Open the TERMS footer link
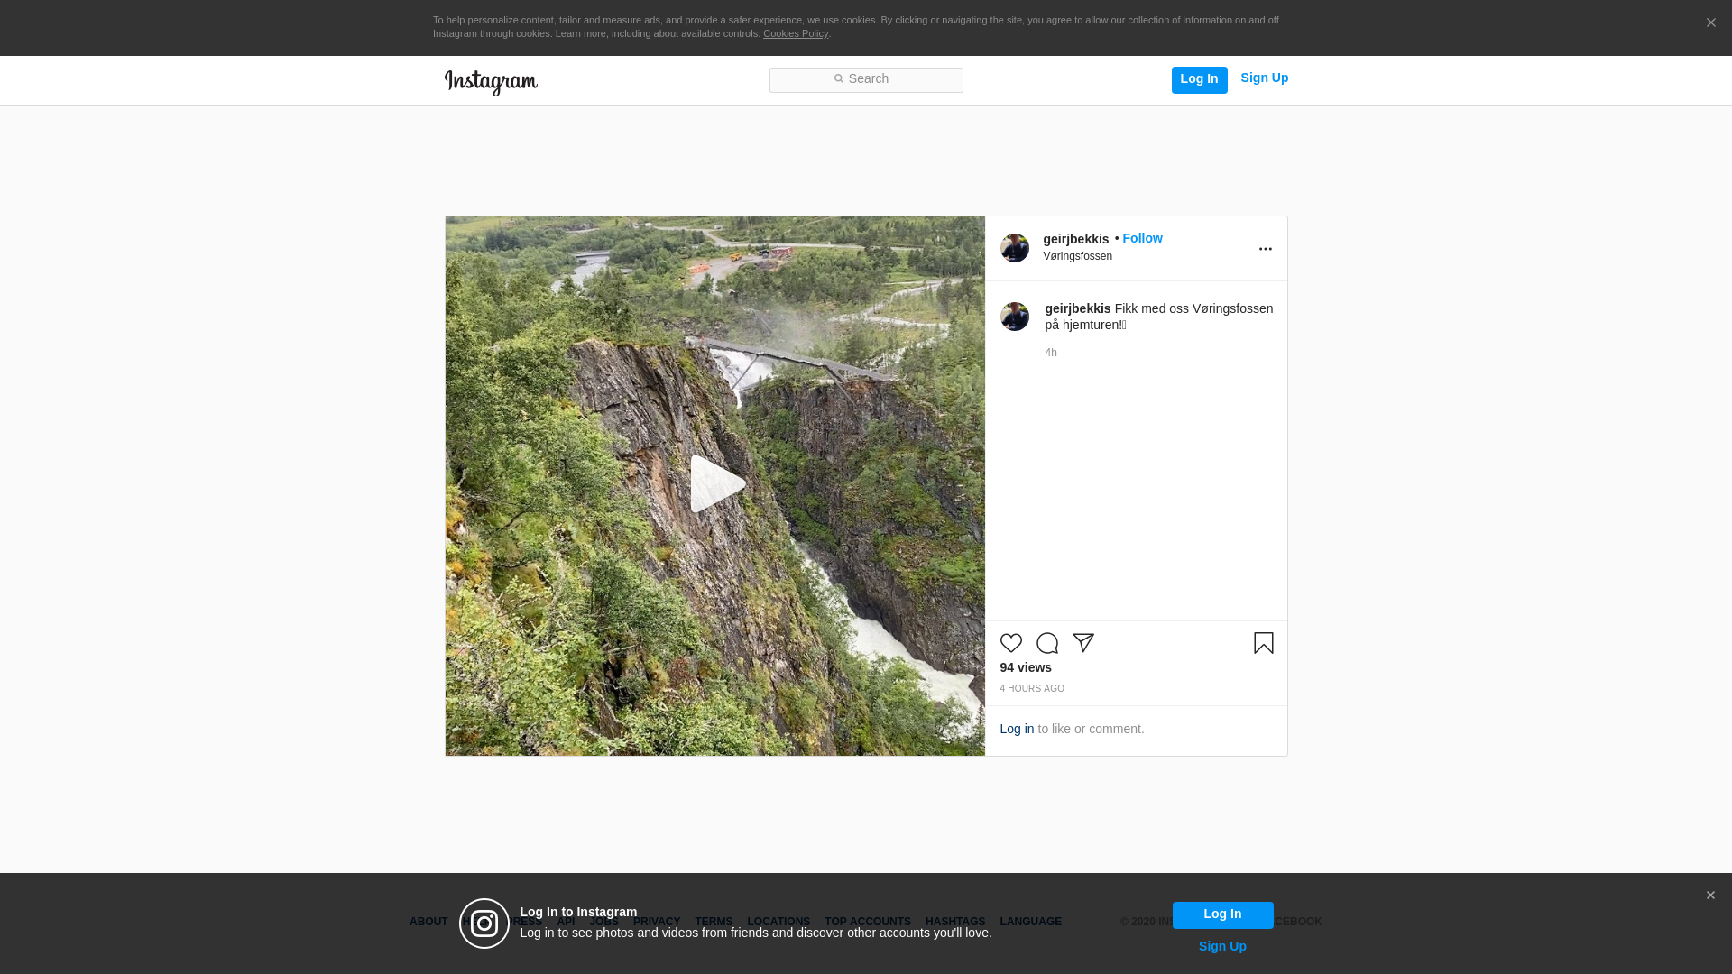This screenshot has height=974, width=1732. tap(714, 922)
